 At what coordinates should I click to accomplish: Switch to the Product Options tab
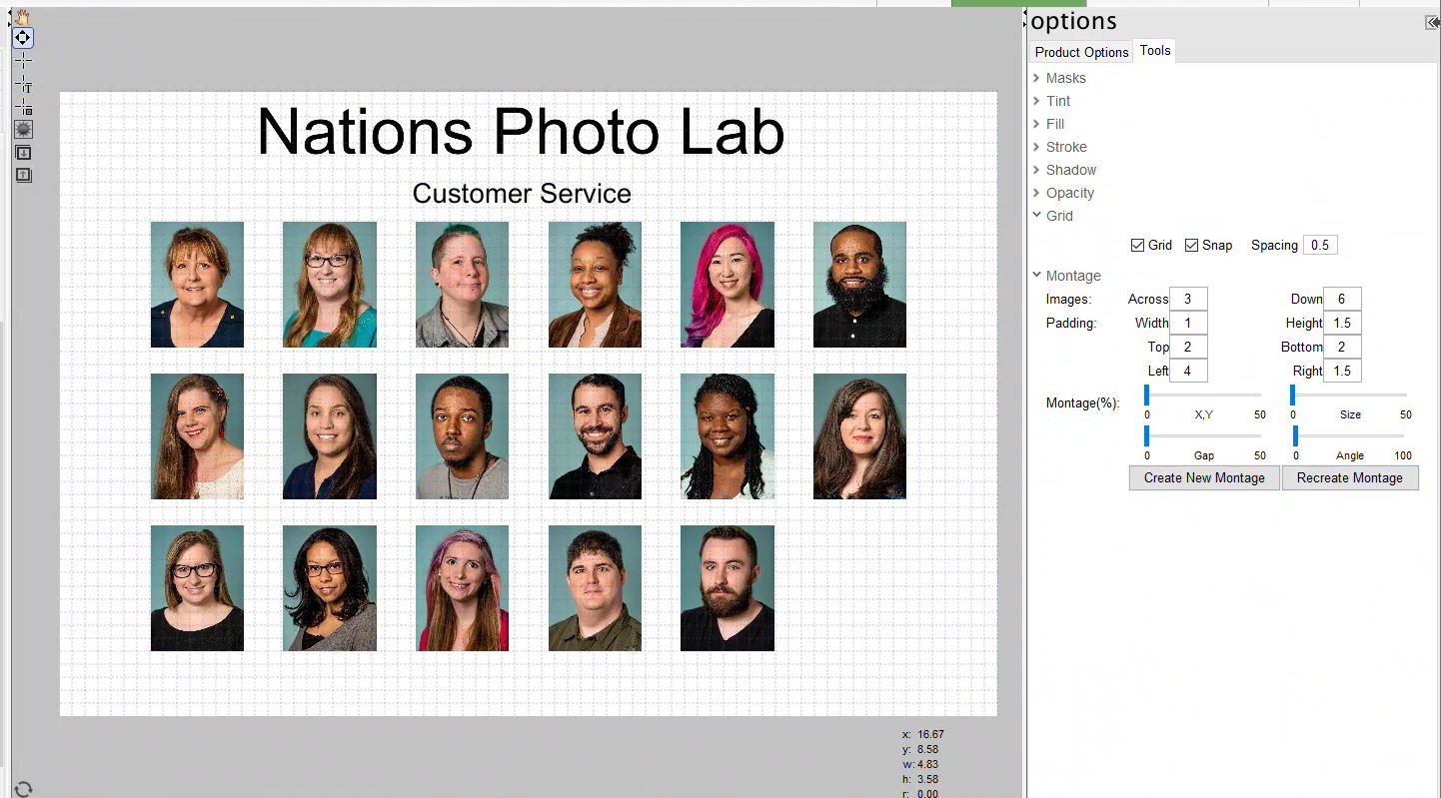pyautogui.click(x=1081, y=52)
